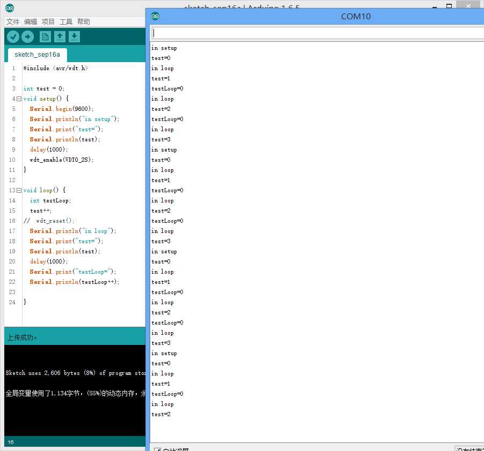Click the Serial.println("in setup"); line
This screenshot has height=451, width=484.
point(75,119)
